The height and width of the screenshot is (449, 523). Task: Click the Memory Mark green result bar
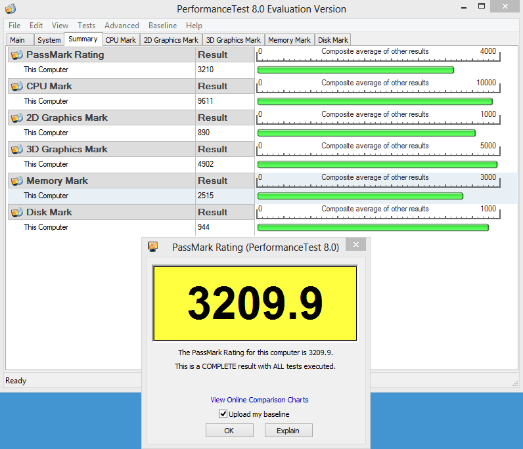360,196
